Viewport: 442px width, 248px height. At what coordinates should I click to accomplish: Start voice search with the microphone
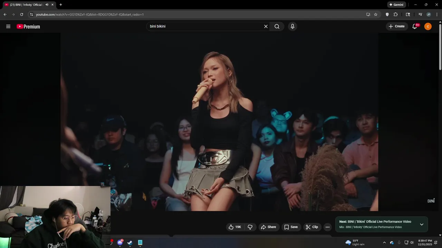click(x=292, y=27)
